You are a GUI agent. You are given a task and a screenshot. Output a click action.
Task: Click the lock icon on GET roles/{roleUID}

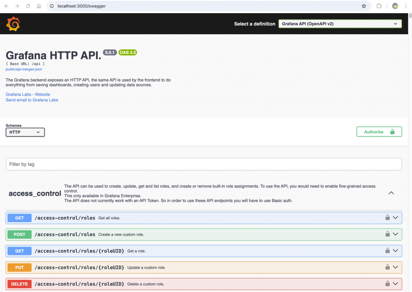pyautogui.click(x=387, y=251)
